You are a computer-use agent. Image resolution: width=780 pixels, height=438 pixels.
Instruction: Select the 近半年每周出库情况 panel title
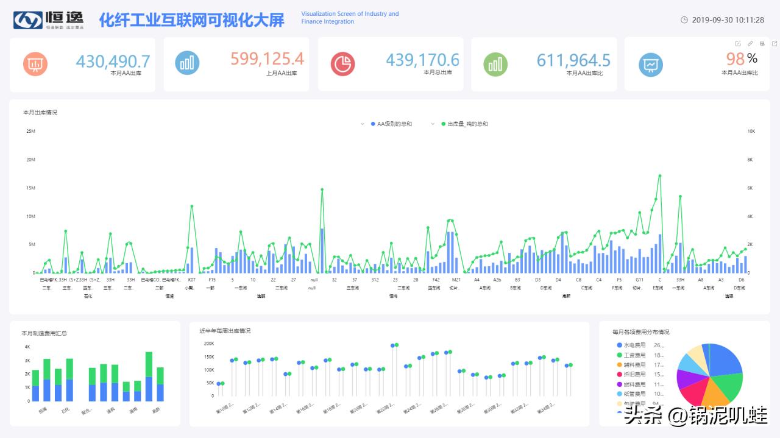click(227, 331)
